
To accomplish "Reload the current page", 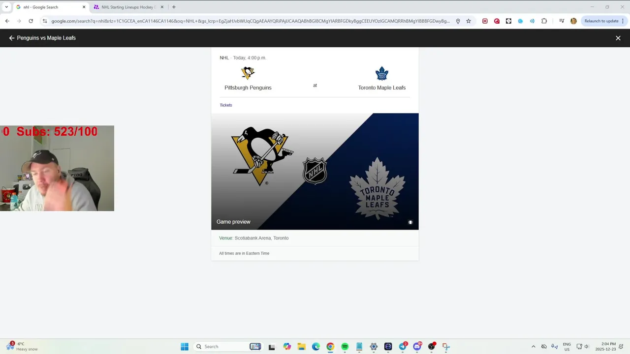I will [x=31, y=21].
